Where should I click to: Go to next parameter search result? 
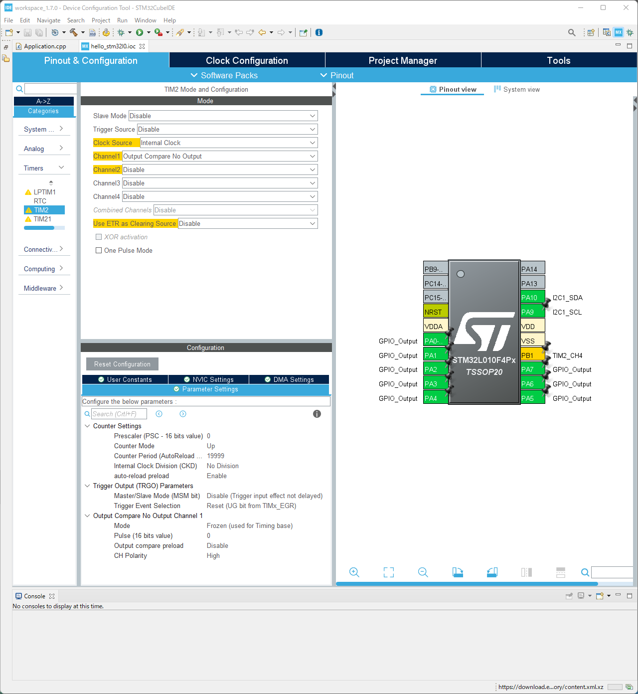(183, 414)
